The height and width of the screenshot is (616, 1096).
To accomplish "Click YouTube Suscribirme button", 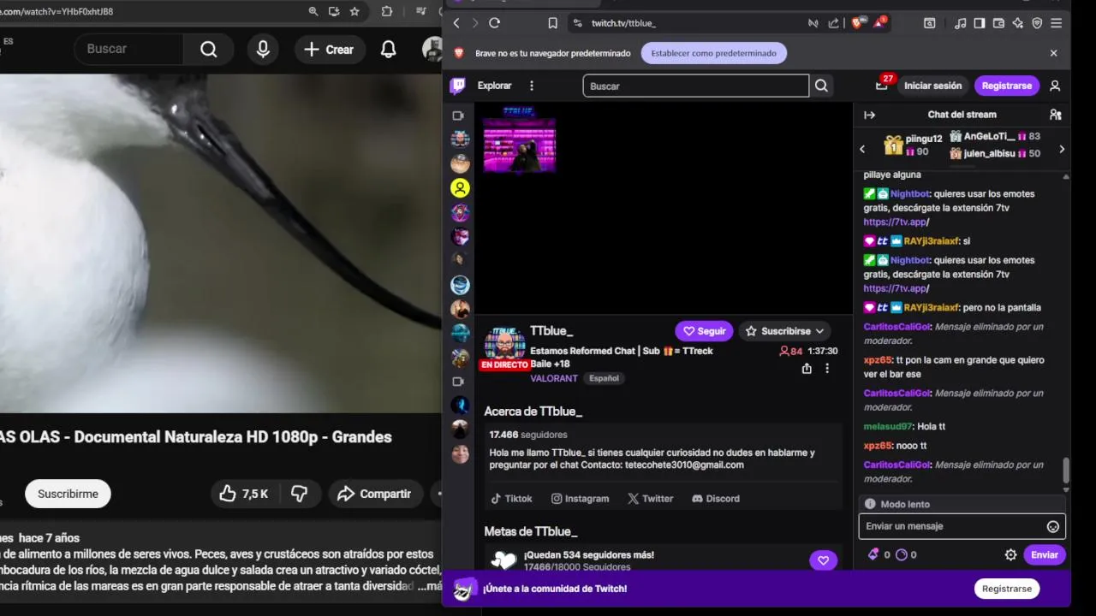I will [x=68, y=494].
